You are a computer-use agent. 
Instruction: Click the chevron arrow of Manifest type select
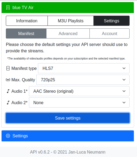tap(124, 68)
